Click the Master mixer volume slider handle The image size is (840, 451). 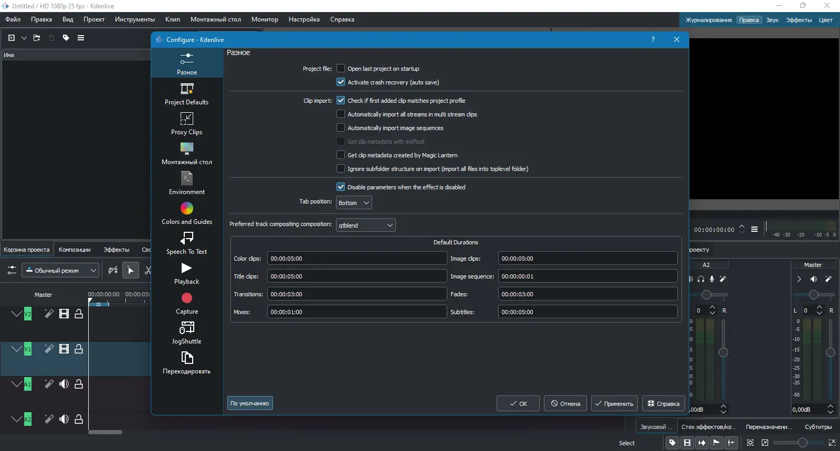coord(831,352)
